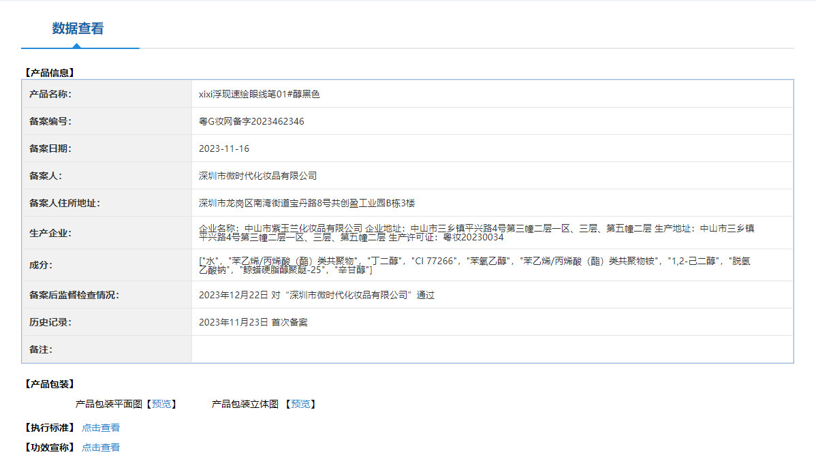The width and height of the screenshot is (816, 474).
Task: Open 预览 link for 产品包装平面图
Action: click(161, 404)
